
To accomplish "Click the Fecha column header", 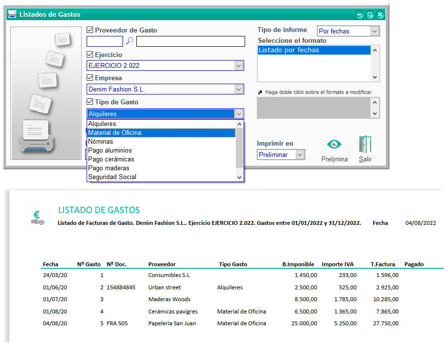I will point(50,264).
